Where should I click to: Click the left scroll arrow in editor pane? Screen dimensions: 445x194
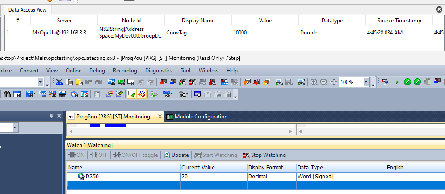(71, 131)
